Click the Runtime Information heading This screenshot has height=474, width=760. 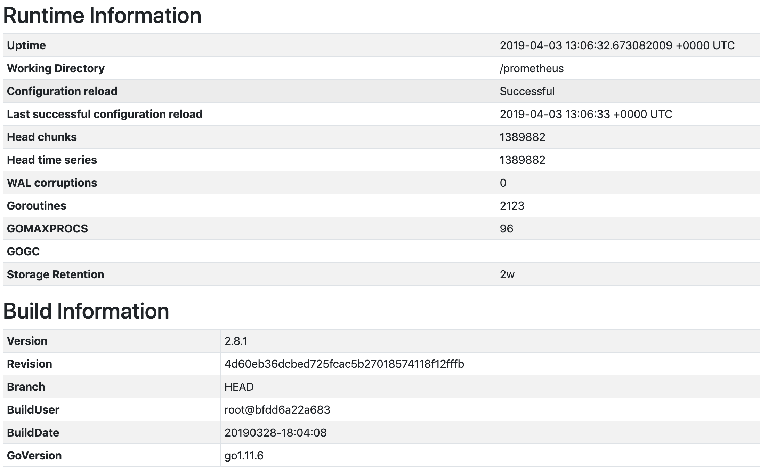102,16
